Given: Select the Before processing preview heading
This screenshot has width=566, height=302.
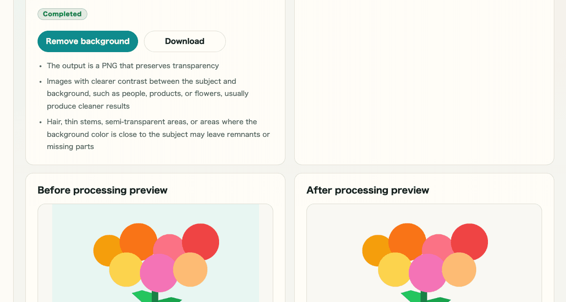Looking at the screenshot, I should [x=102, y=190].
